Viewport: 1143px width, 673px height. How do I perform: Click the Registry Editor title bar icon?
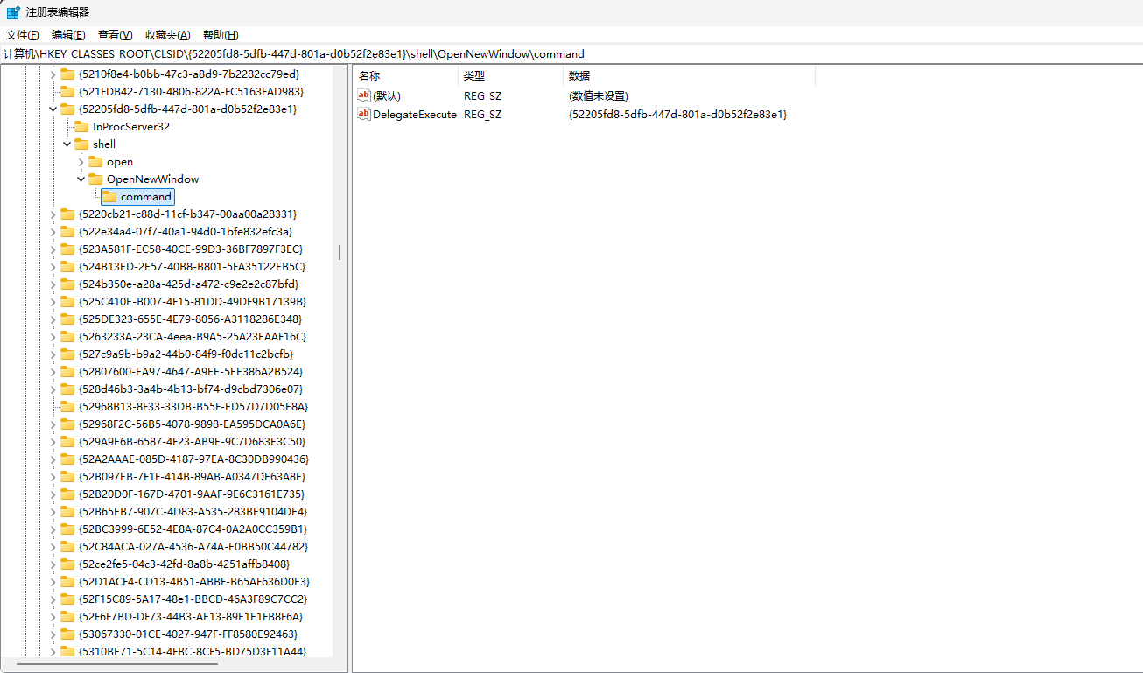[x=13, y=12]
